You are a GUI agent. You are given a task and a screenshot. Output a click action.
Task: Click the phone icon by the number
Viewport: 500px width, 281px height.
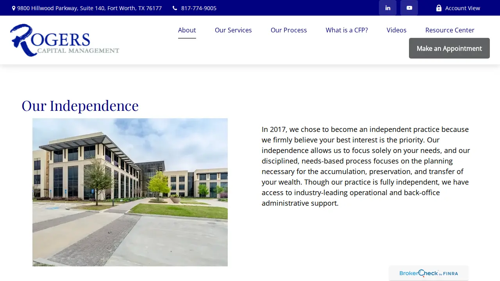[175, 8]
